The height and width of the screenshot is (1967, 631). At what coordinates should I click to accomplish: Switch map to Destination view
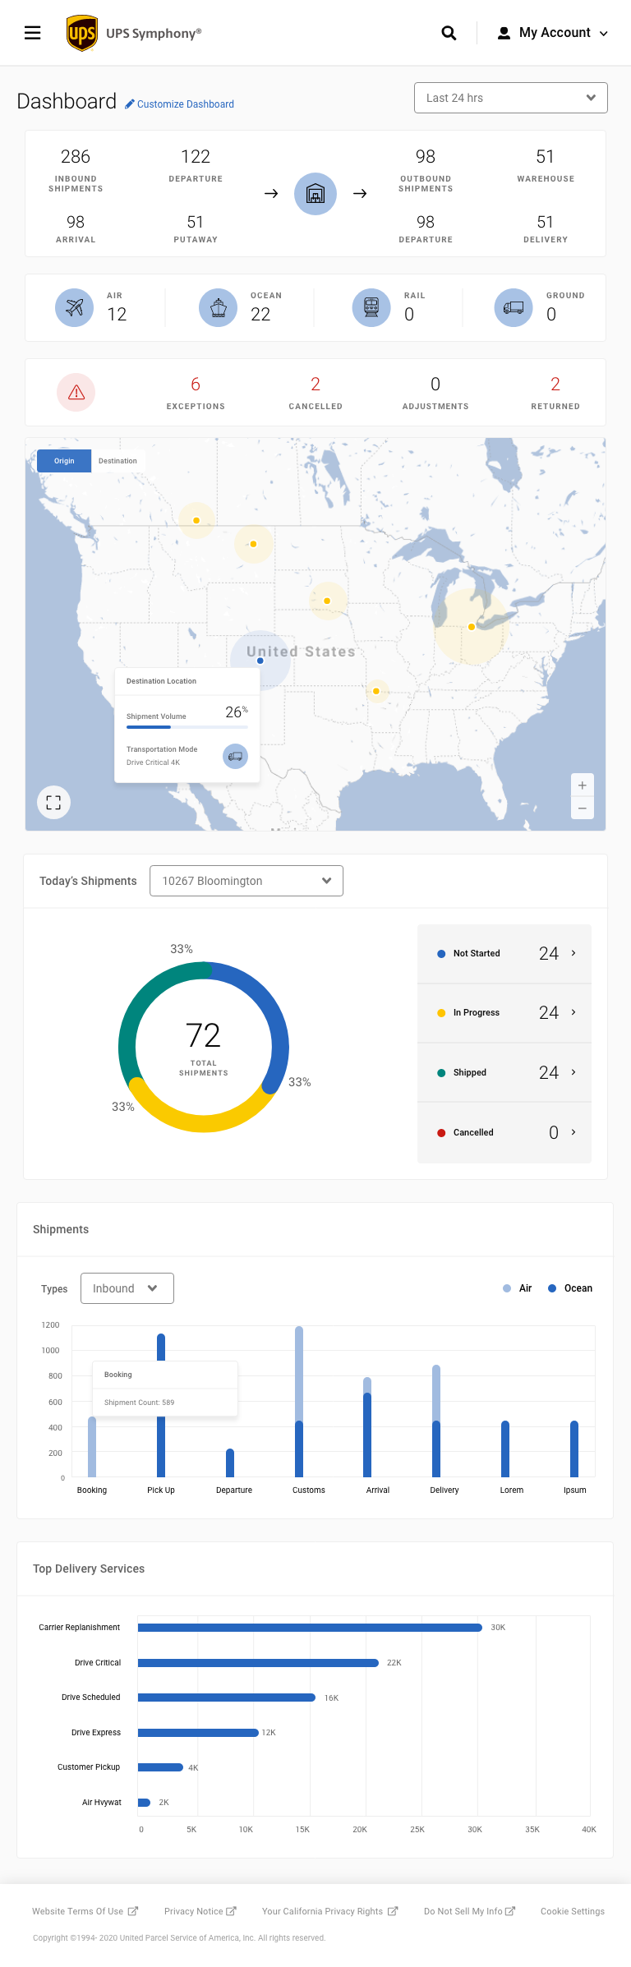pyautogui.click(x=117, y=461)
